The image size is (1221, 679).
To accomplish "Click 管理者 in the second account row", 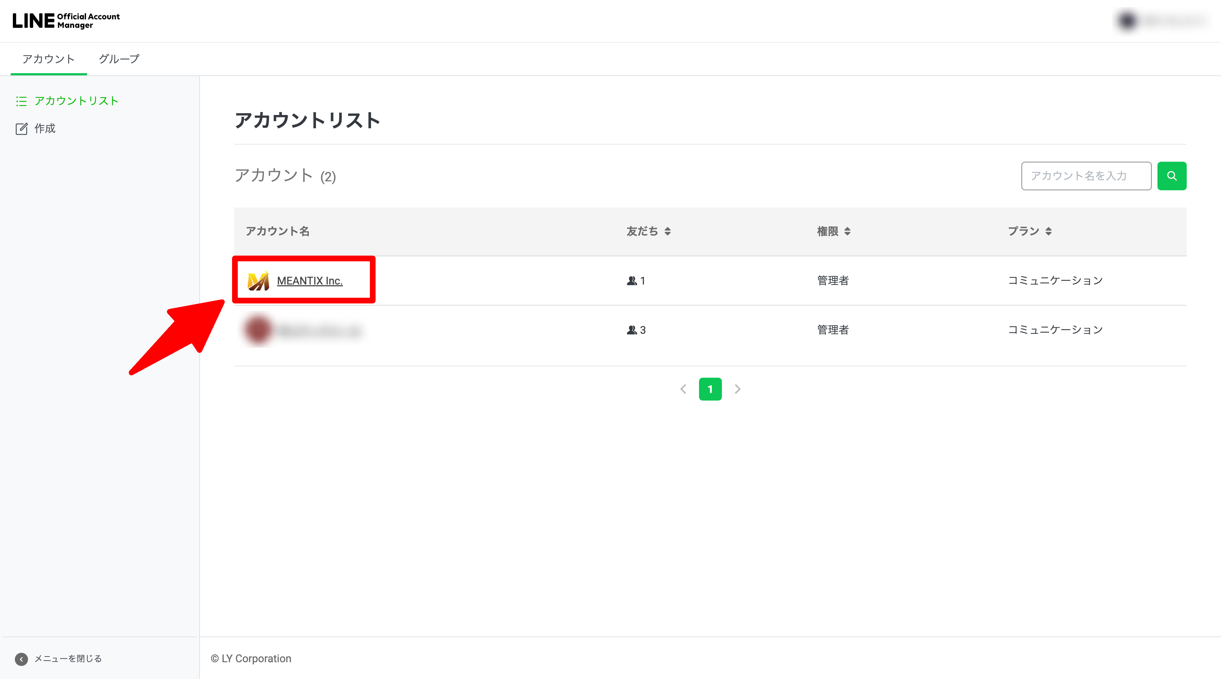I will tap(833, 330).
